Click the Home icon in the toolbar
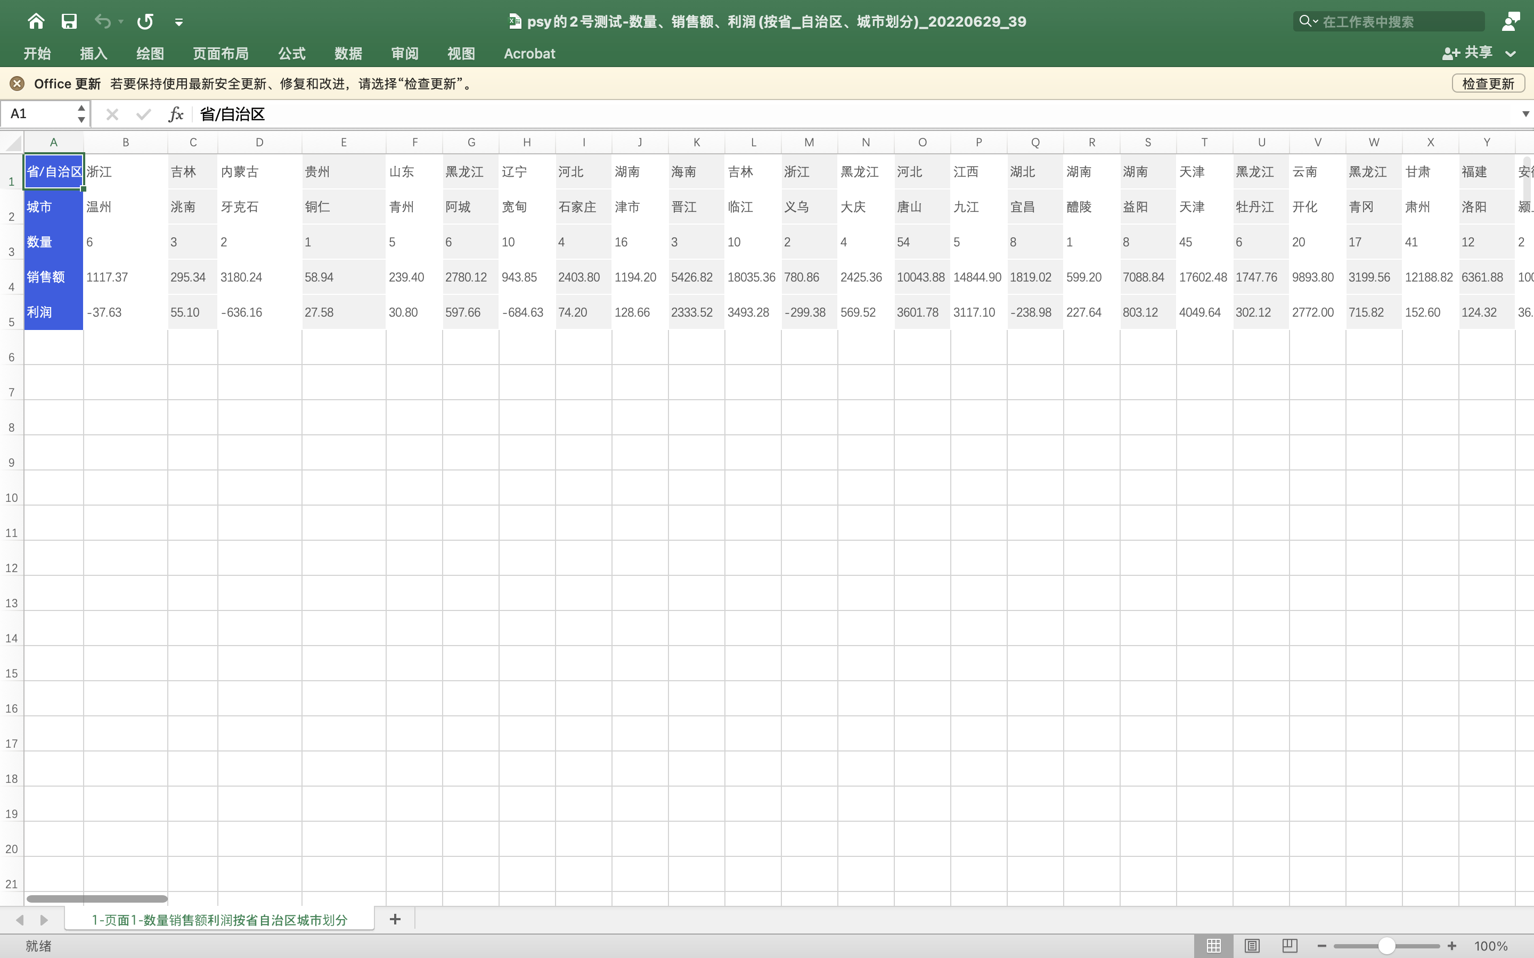This screenshot has width=1534, height=958. tap(36, 21)
